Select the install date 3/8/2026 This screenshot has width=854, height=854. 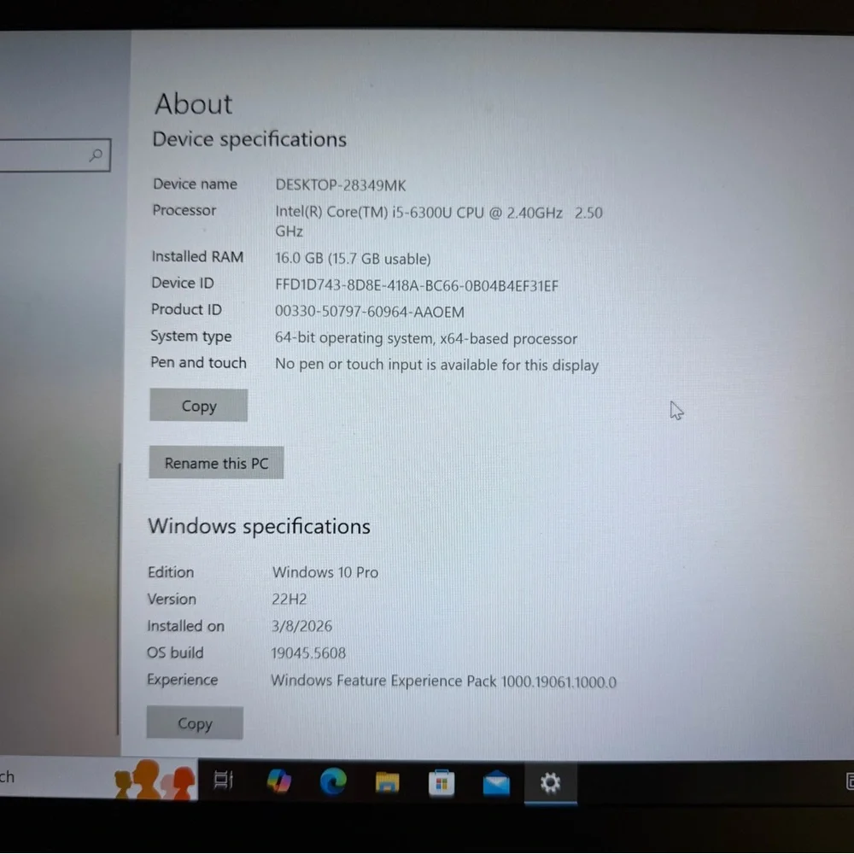tap(301, 626)
